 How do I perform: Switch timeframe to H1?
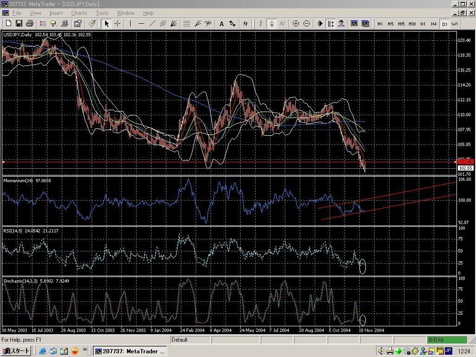[x=423, y=24]
